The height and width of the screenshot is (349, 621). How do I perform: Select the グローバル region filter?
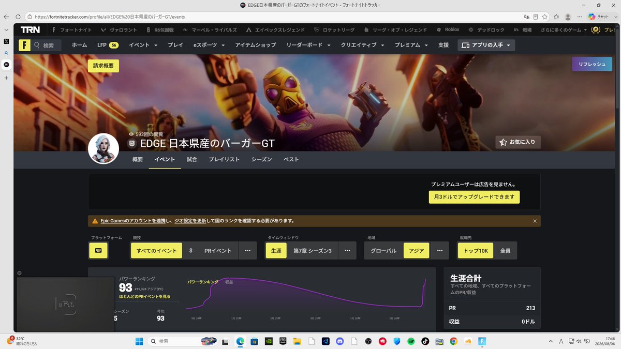click(383, 251)
